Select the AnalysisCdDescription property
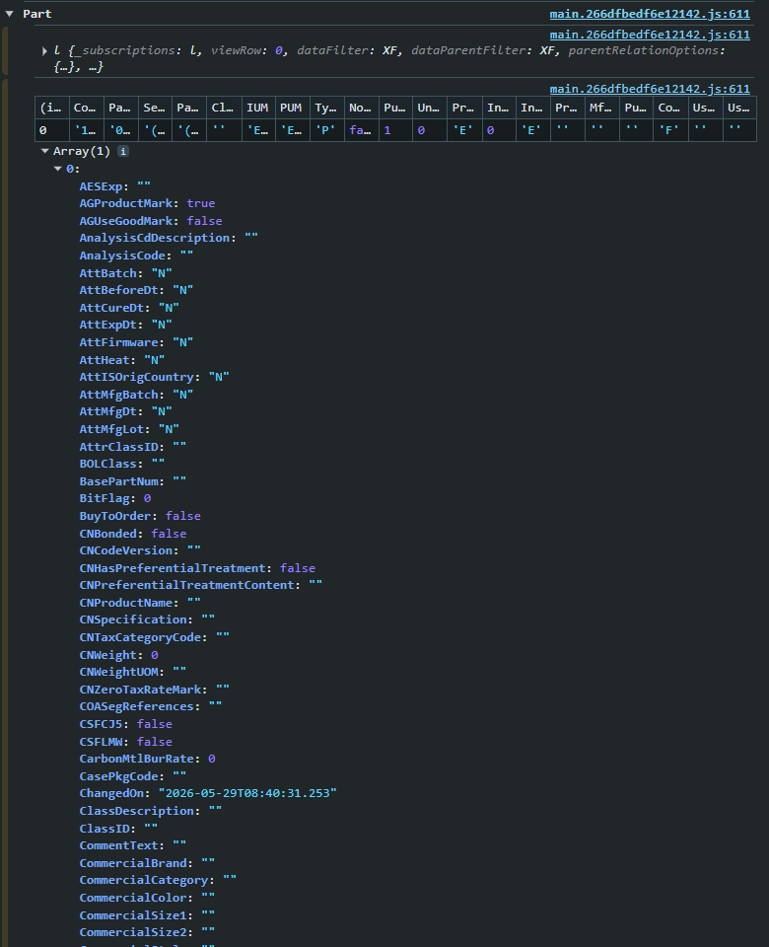769x947 pixels. pyautogui.click(x=169, y=238)
